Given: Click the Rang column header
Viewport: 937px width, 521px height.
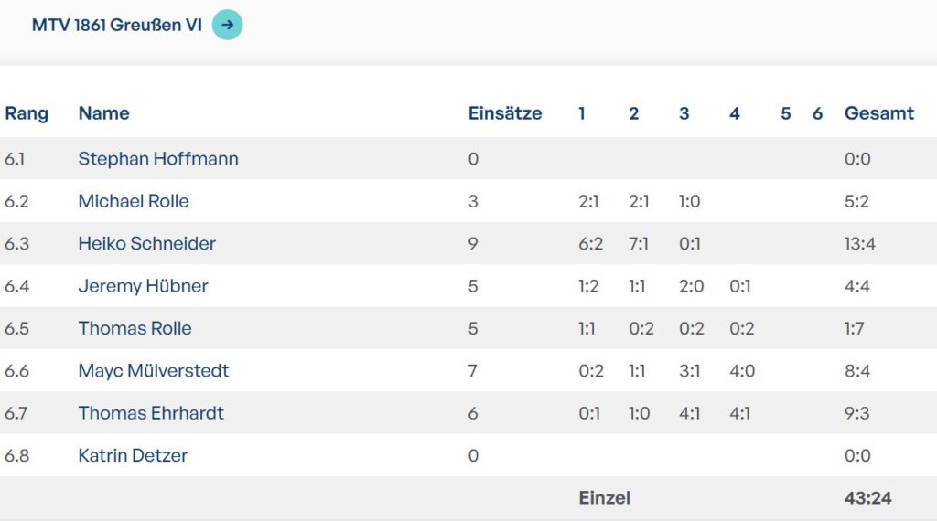Looking at the screenshot, I should pyautogui.click(x=27, y=113).
